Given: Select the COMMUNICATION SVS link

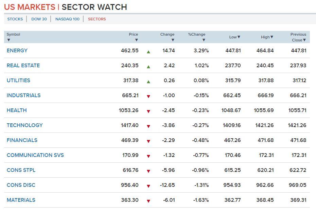Looking at the screenshot, I should [x=35, y=155].
